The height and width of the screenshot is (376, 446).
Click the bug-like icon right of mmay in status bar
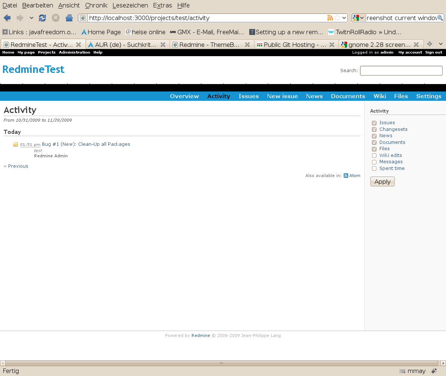[x=434, y=371]
